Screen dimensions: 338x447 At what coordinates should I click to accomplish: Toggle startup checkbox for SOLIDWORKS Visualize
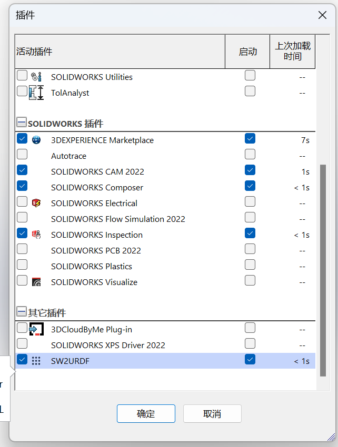(x=250, y=280)
